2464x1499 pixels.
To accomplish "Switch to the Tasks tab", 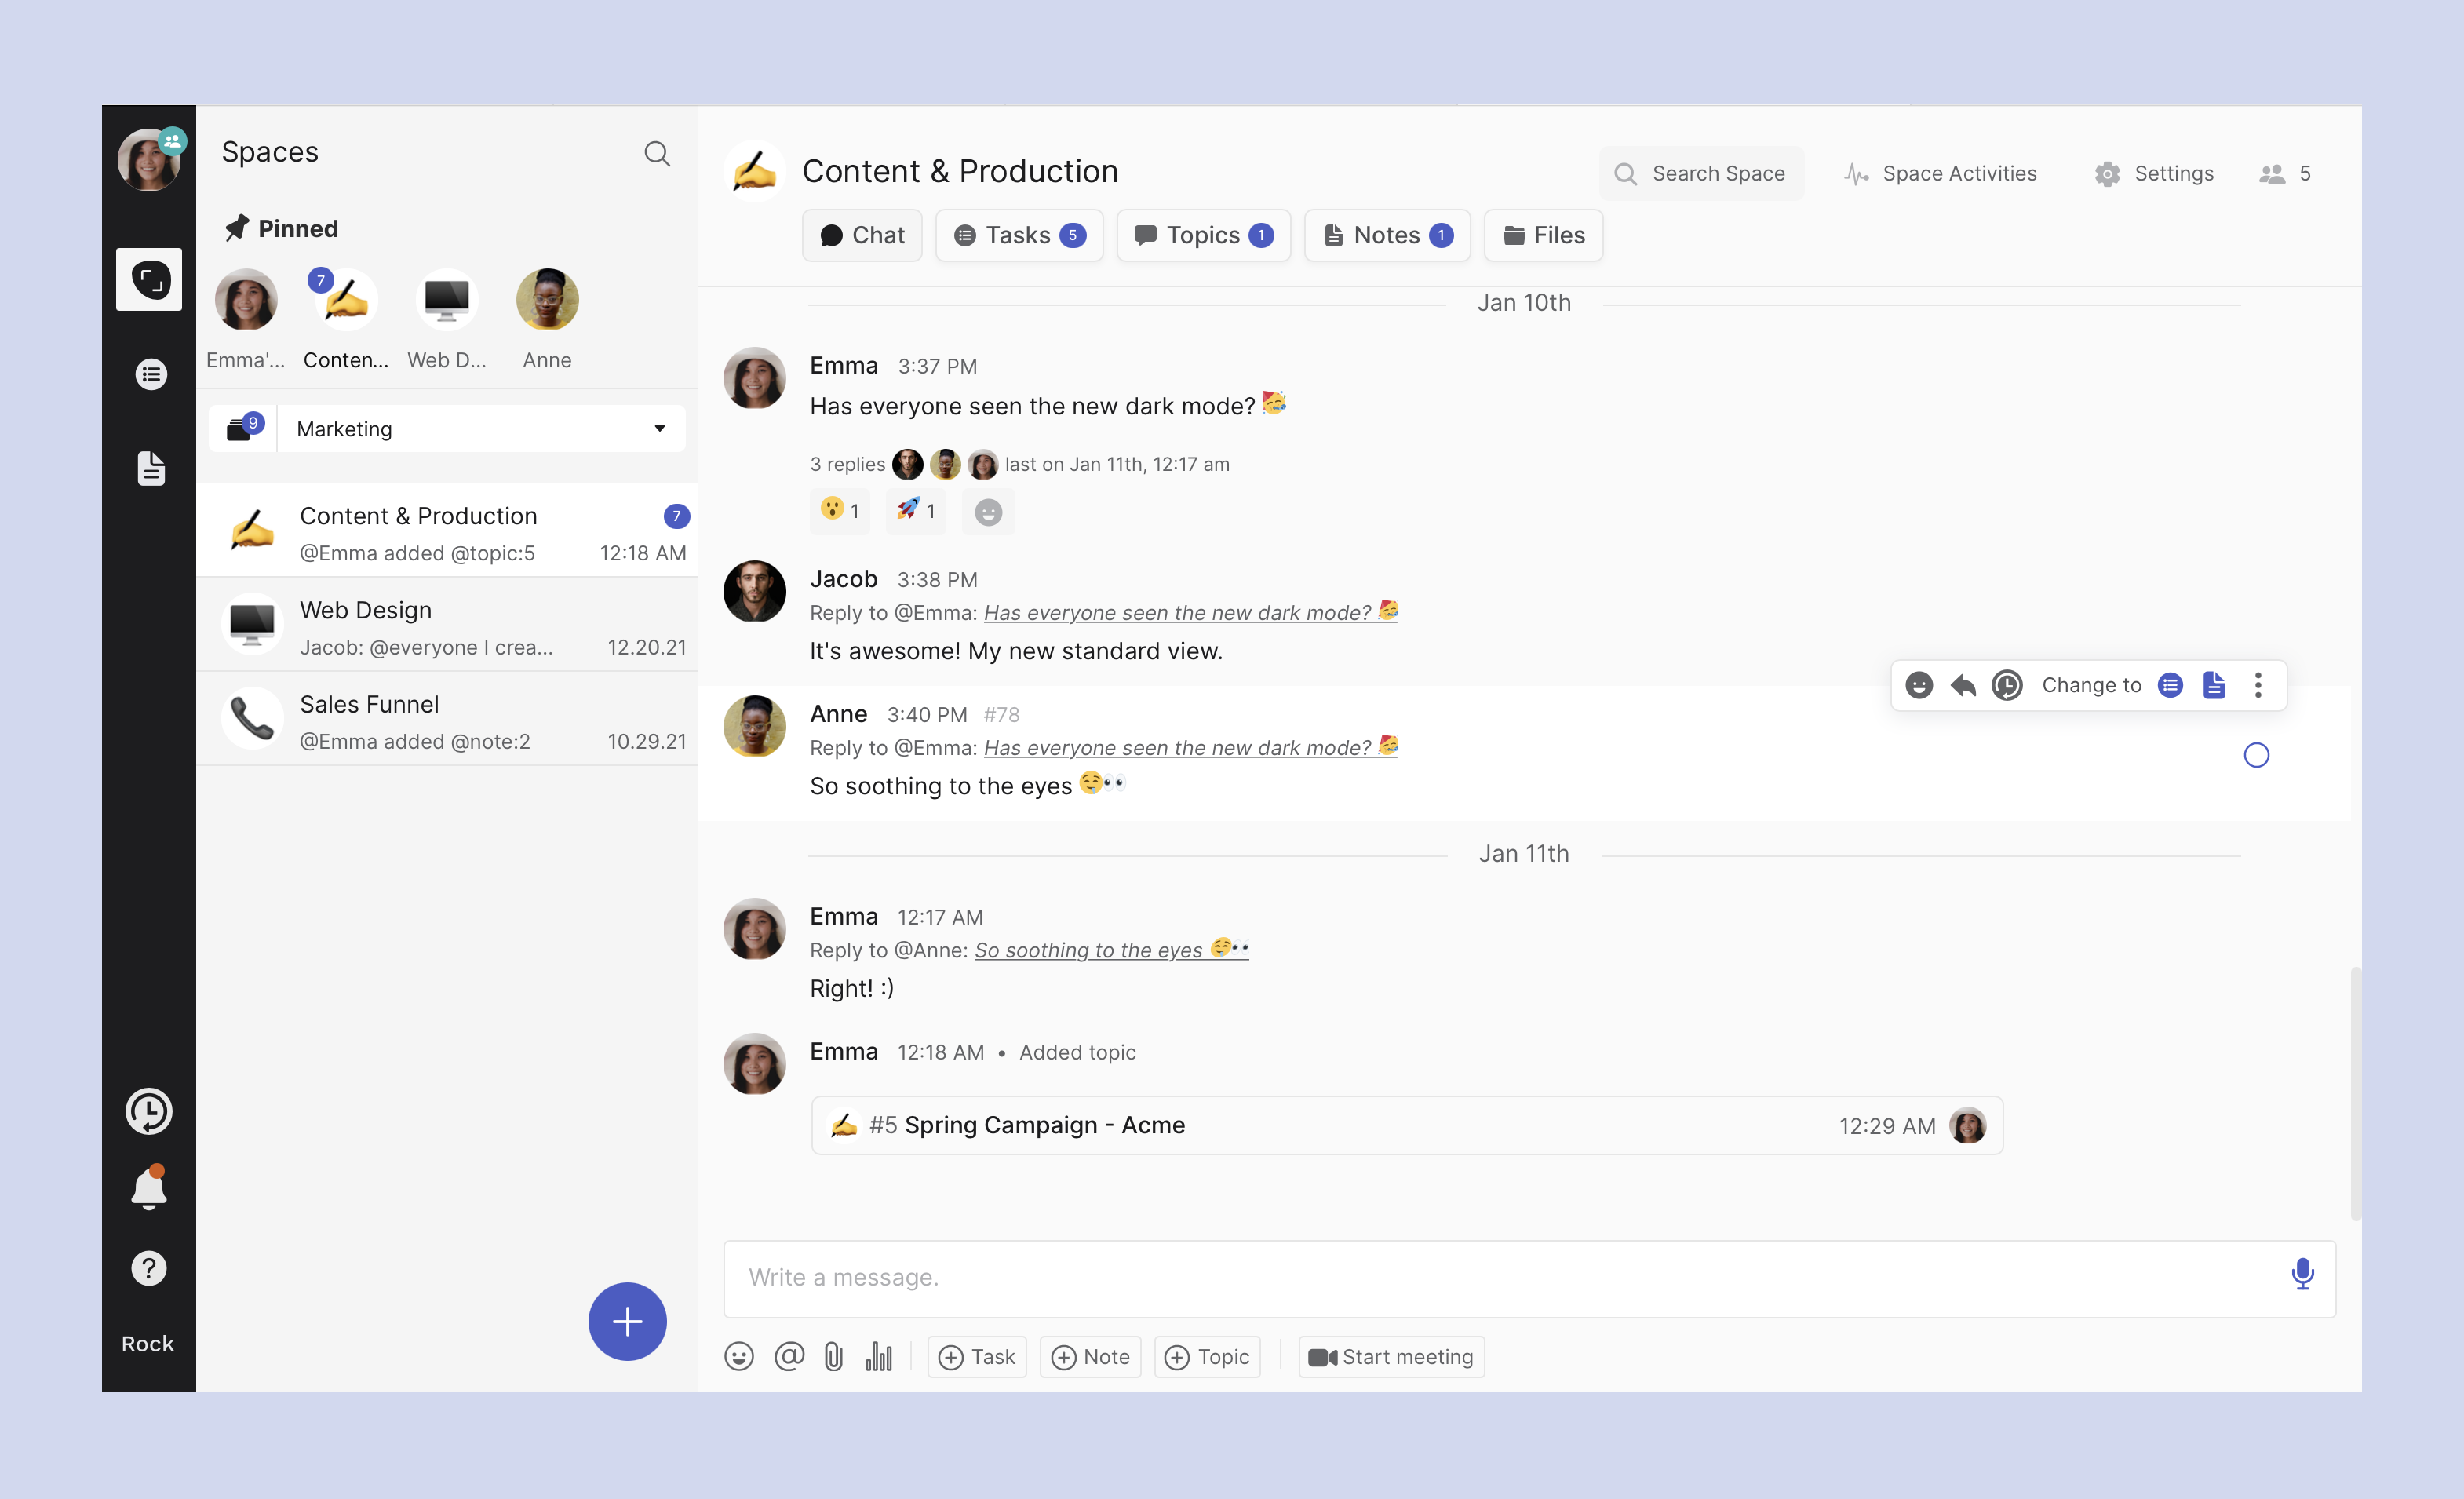I will click(x=1019, y=235).
